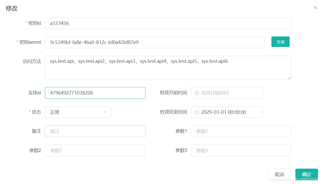Click the 正常 value in 状态 select
This screenshot has height=184, width=323.
pos(55,112)
